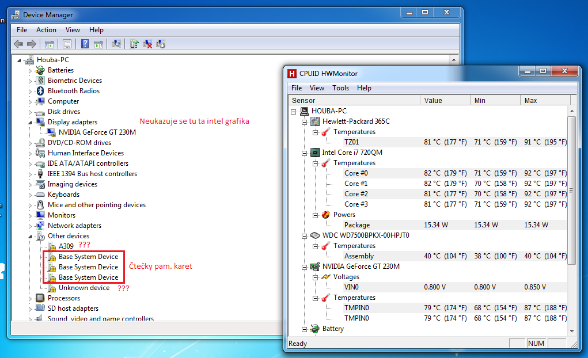
Task: Select the Imaging devices camera icon
Action: coord(40,184)
